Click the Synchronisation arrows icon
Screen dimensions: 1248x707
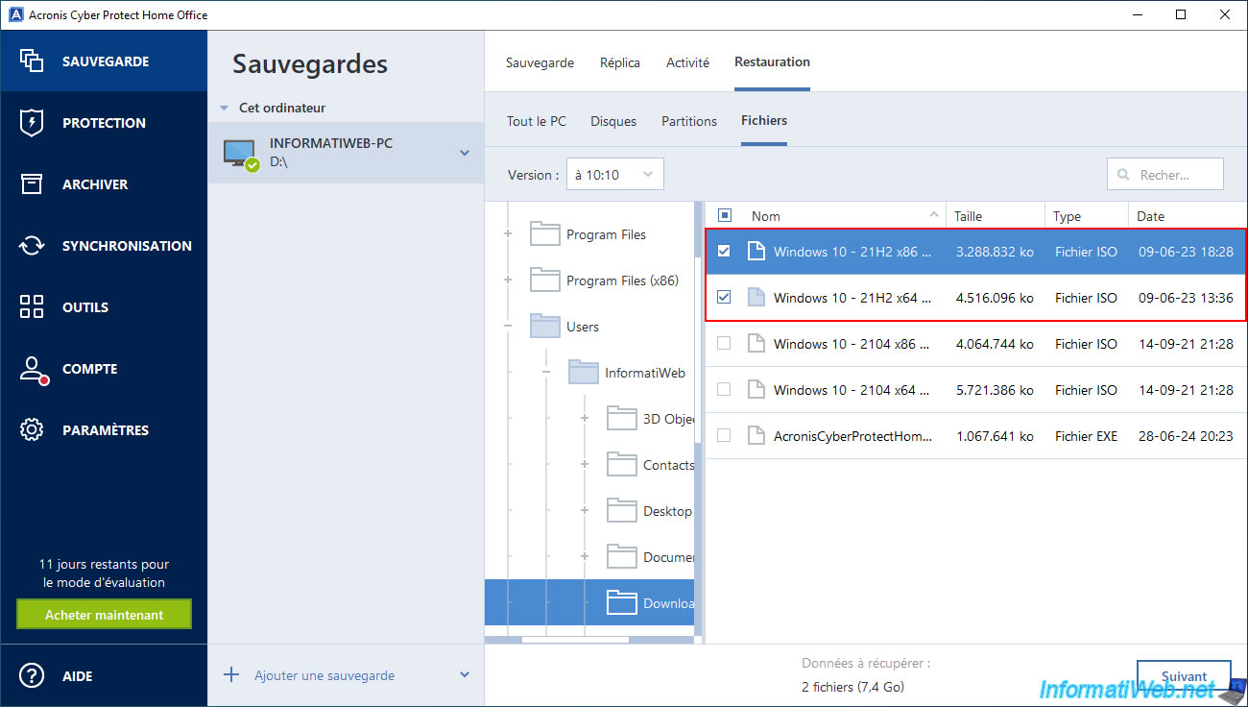[x=32, y=246]
